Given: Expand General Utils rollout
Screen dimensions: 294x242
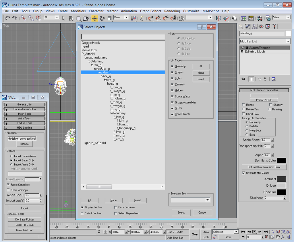Looking at the screenshot, I should tap(24, 105).
